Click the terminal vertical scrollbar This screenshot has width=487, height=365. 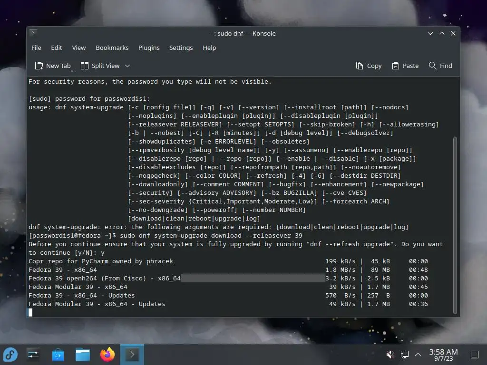point(455,225)
